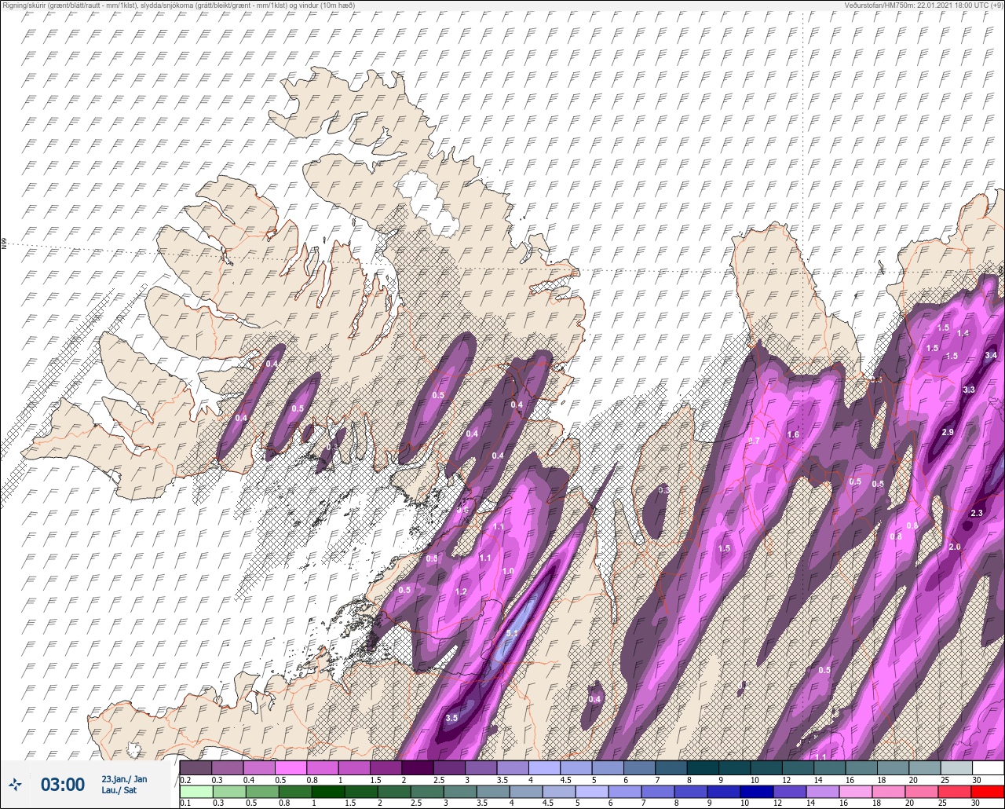Click the light grey 25 swatch in upper legend
Screen dimensions: 1005x809
(x=956, y=767)
